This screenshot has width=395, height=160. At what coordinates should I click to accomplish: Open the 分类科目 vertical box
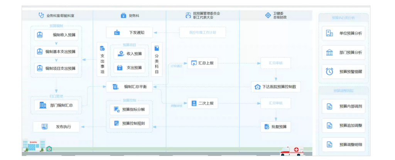pos(157,58)
